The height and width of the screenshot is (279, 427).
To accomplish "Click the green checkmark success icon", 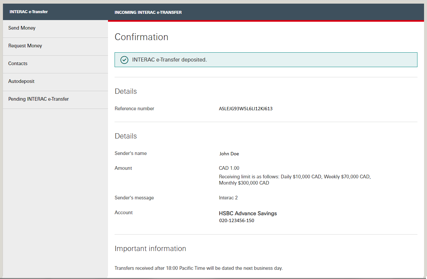I will click(x=124, y=60).
